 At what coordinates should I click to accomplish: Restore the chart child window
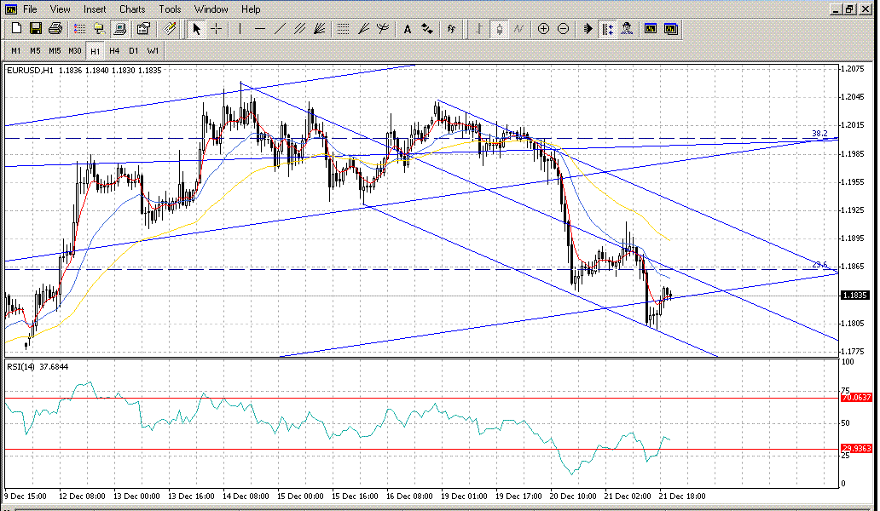click(849, 9)
